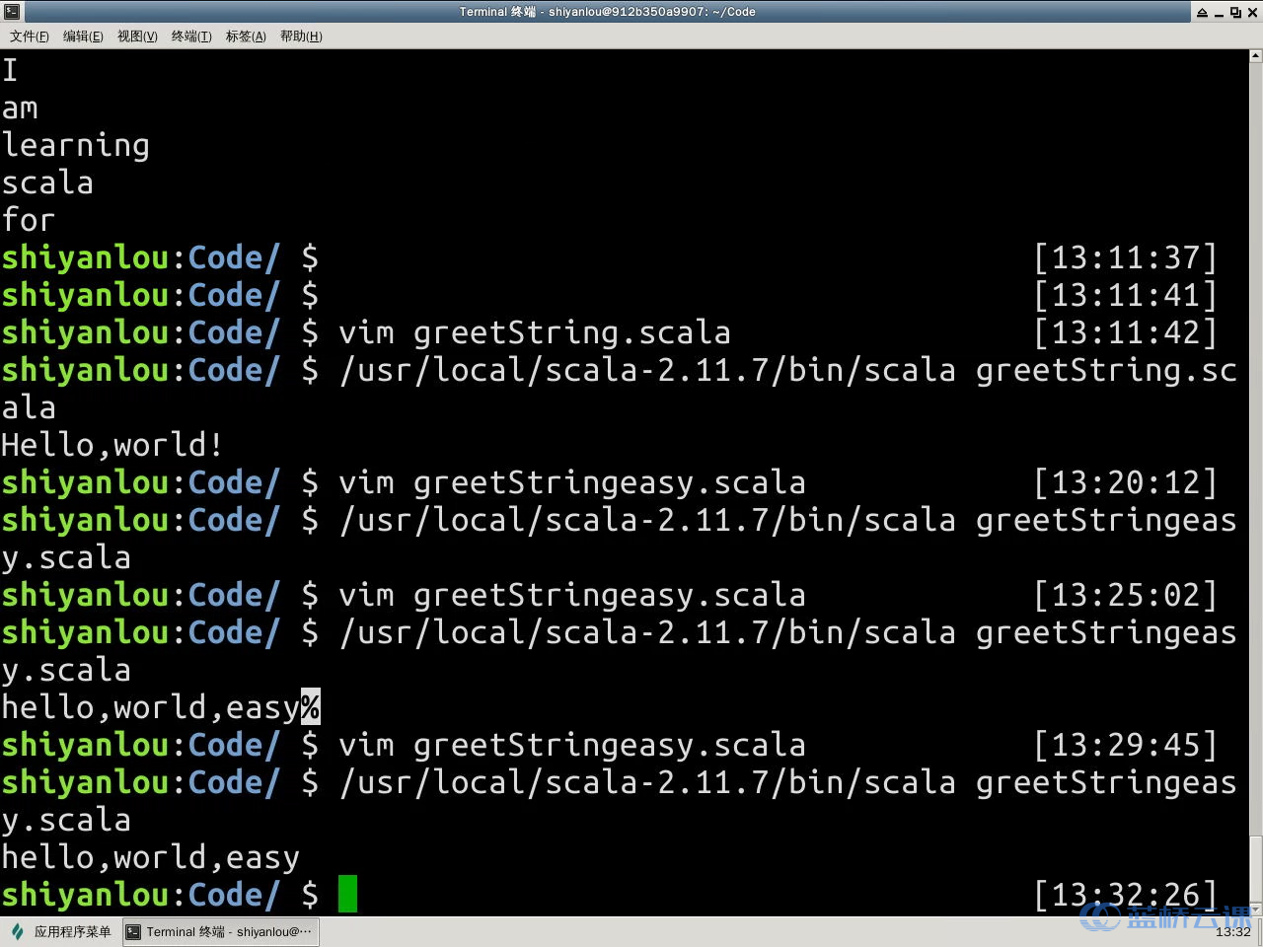Open the 视图 dropdown menu
Image resolution: width=1263 pixels, height=947 pixels.
point(136,36)
